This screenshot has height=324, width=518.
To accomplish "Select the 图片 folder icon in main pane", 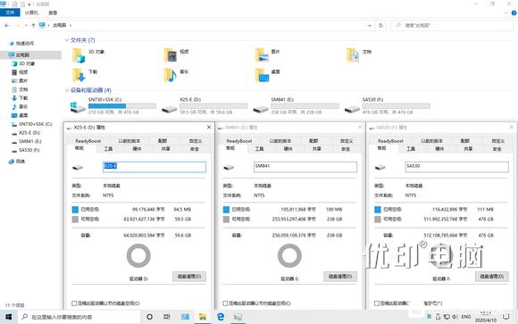I will (262, 55).
